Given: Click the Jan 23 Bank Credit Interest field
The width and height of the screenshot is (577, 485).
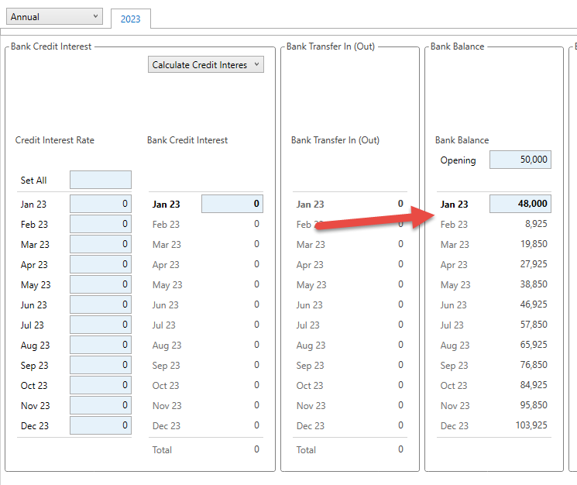Looking at the screenshot, I should 232,205.
